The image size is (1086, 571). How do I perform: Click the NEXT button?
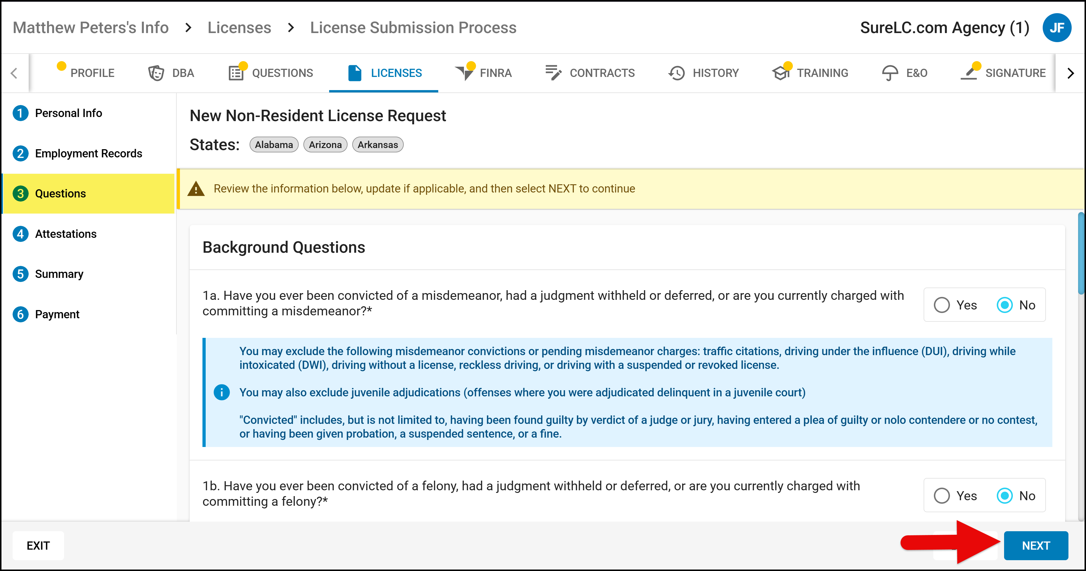pos(1036,545)
